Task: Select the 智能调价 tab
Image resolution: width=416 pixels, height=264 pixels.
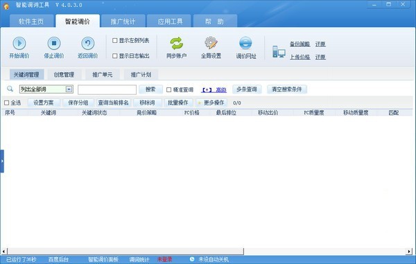Action: (78, 21)
